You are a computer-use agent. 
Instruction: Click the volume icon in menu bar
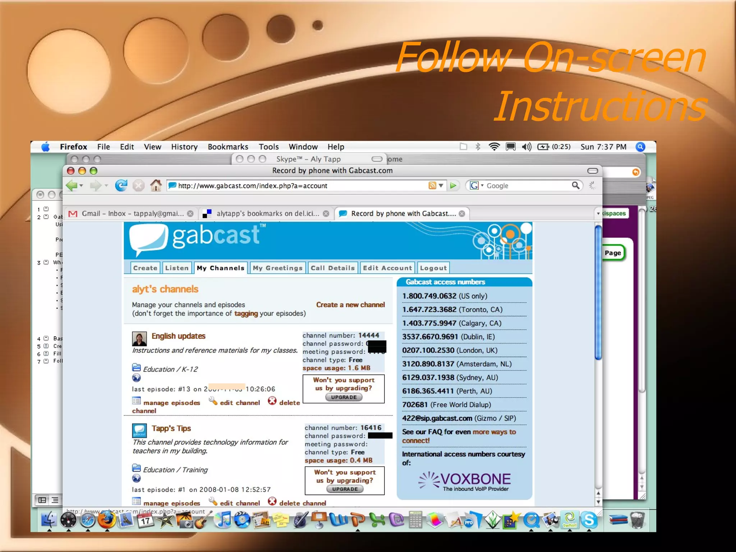(526, 147)
